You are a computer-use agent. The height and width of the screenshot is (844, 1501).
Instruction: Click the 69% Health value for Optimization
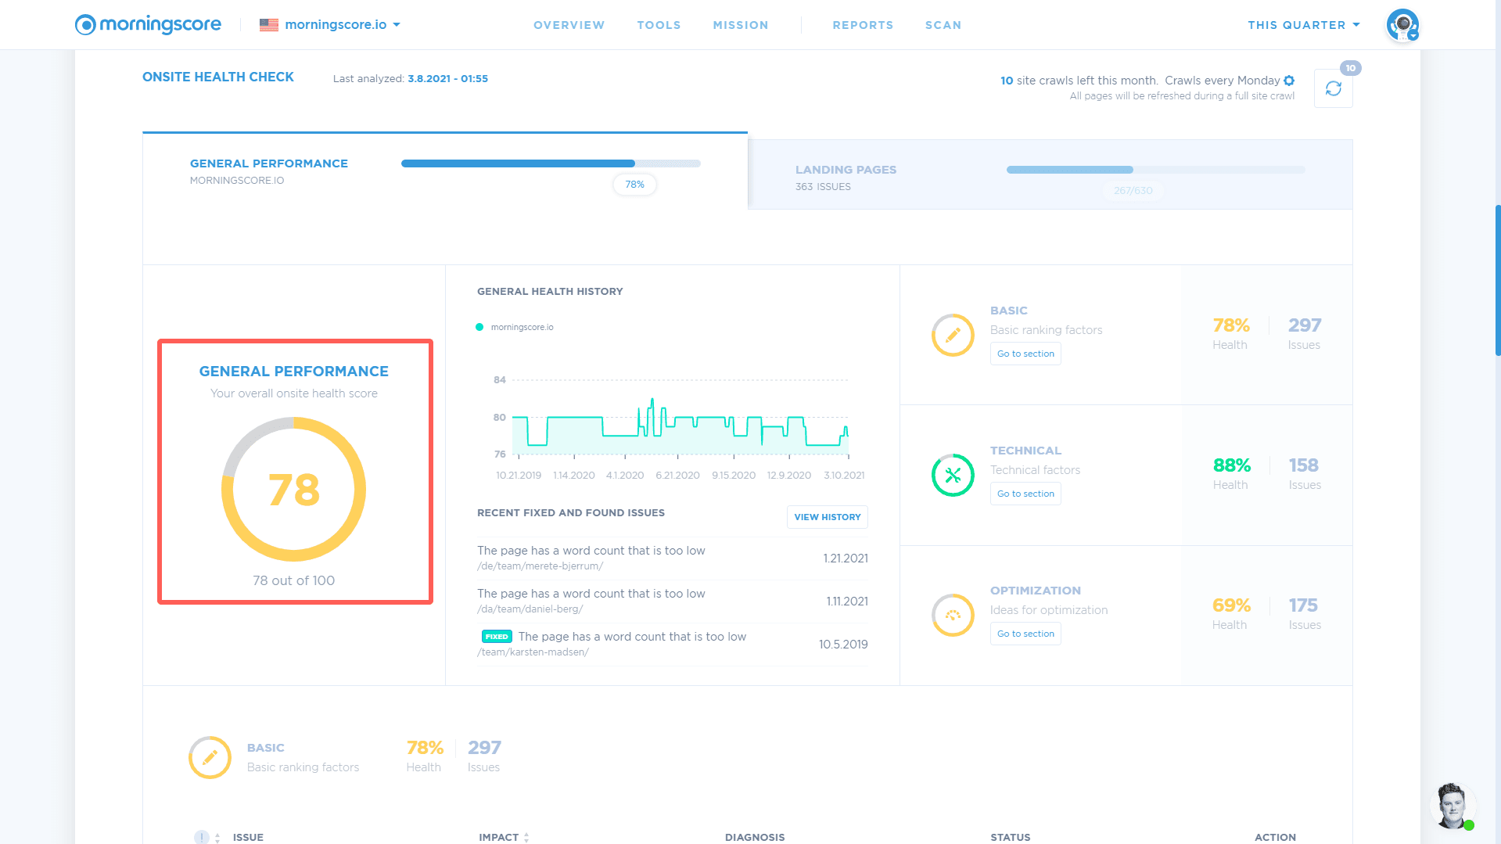coord(1232,605)
